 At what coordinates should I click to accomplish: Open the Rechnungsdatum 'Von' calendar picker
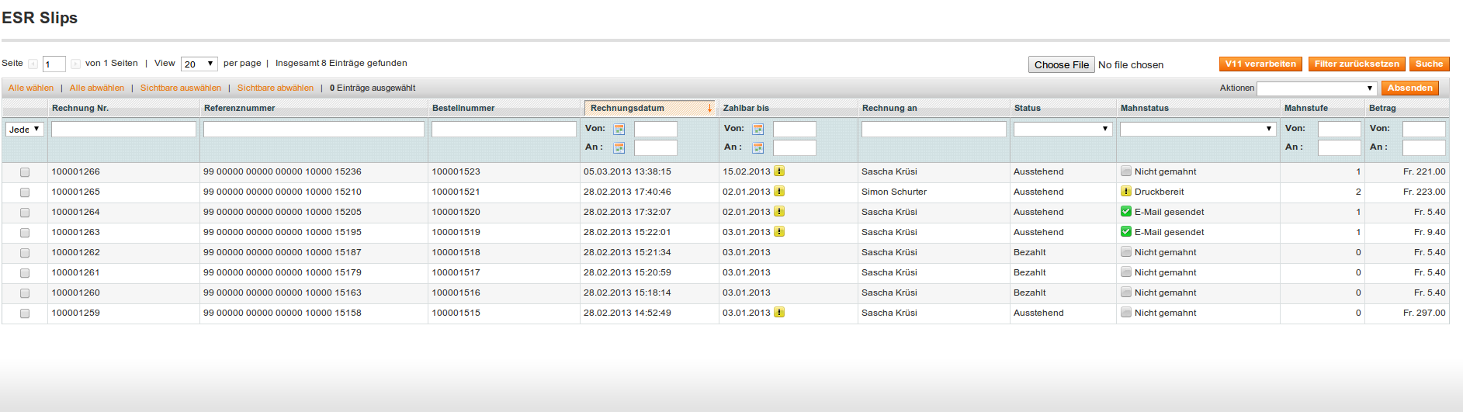(x=619, y=129)
